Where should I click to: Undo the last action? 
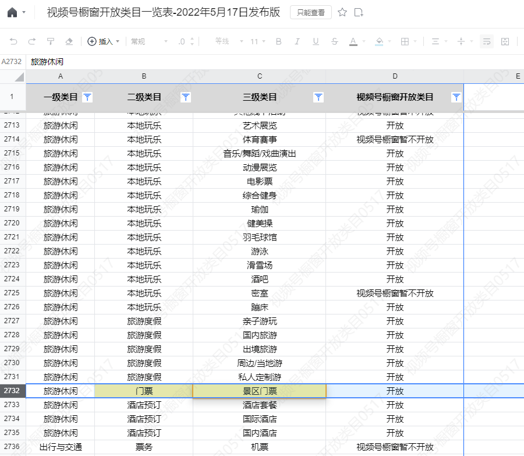(x=13, y=41)
